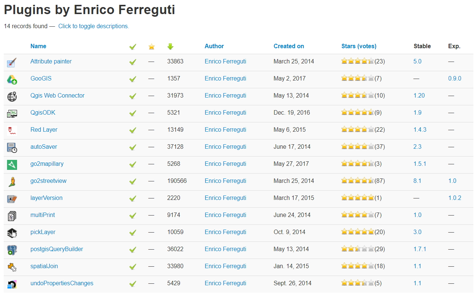Click the go2mapillary green icon
The width and height of the screenshot is (476, 296).
[x=12, y=165]
